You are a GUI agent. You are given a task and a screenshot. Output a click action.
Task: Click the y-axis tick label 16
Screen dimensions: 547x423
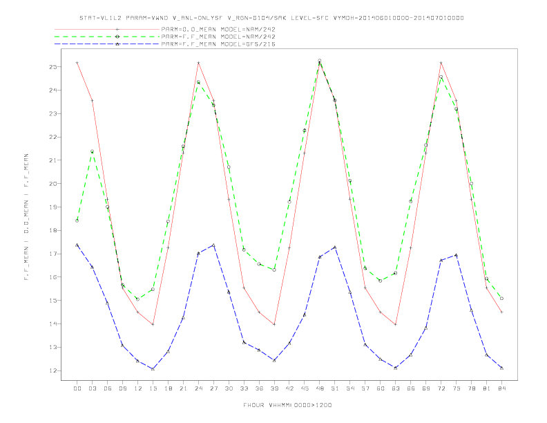click(53, 277)
